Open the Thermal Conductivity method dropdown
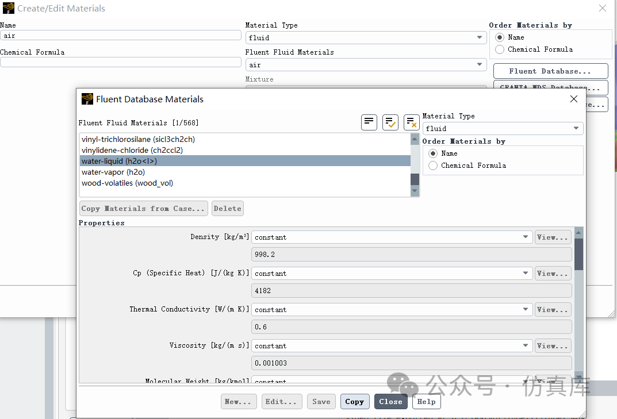 (392, 310)
